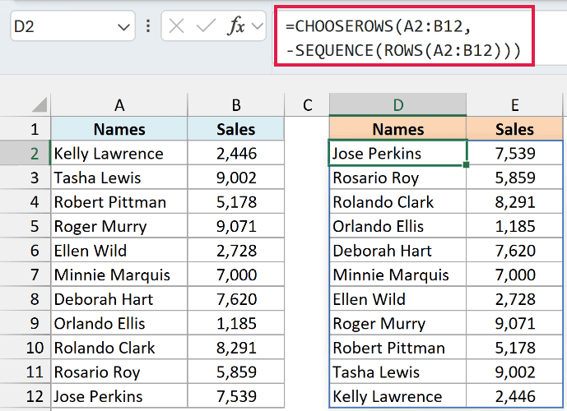Select cell 9,071 in column B
The image size is (567, 411).
[235, 226]
